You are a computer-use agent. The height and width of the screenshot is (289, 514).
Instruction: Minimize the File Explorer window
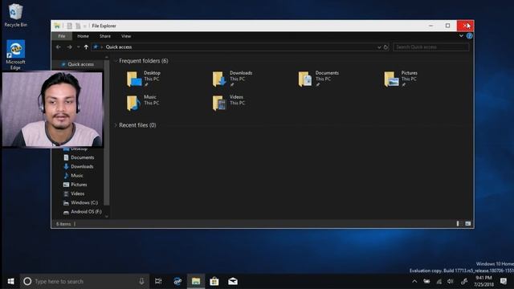pyautogui.click(x=430, y=26)
